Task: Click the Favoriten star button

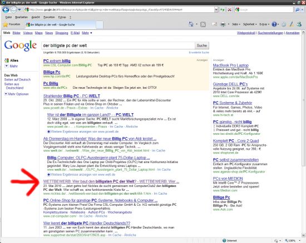Action: 12,24
